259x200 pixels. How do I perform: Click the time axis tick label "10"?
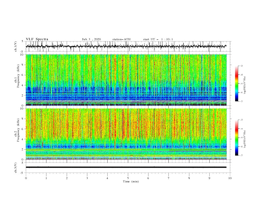tap(230, 178)
